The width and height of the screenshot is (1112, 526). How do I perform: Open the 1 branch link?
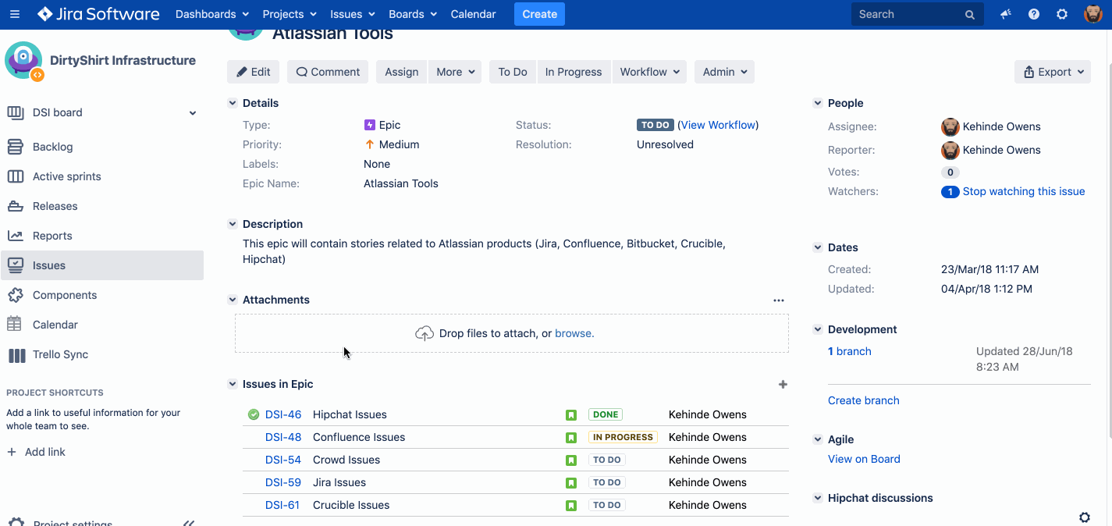(x=850, y=351)
